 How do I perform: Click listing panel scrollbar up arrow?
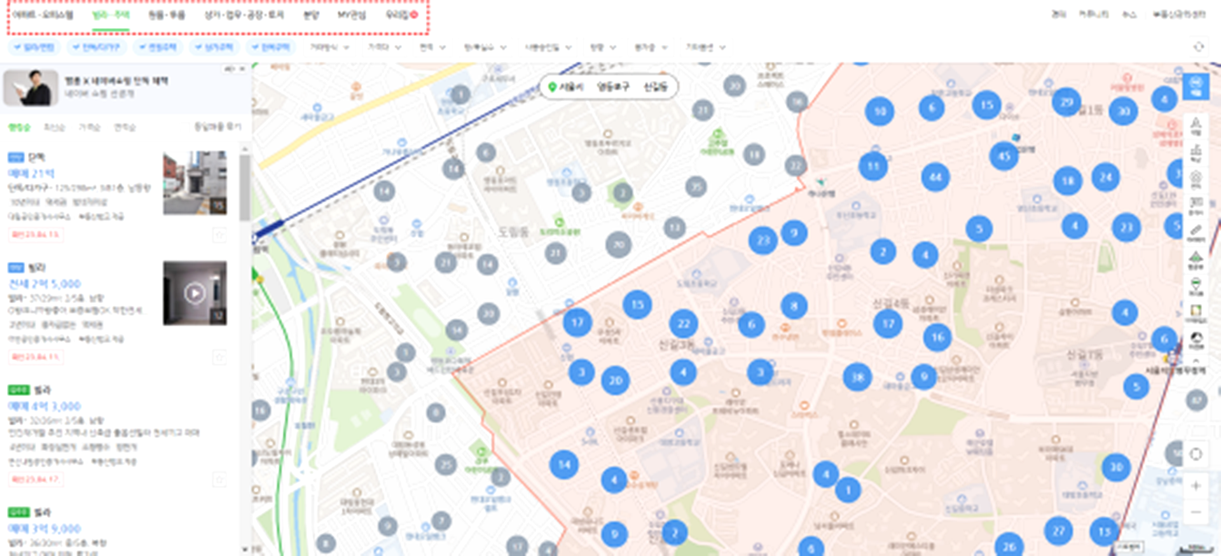245,149
